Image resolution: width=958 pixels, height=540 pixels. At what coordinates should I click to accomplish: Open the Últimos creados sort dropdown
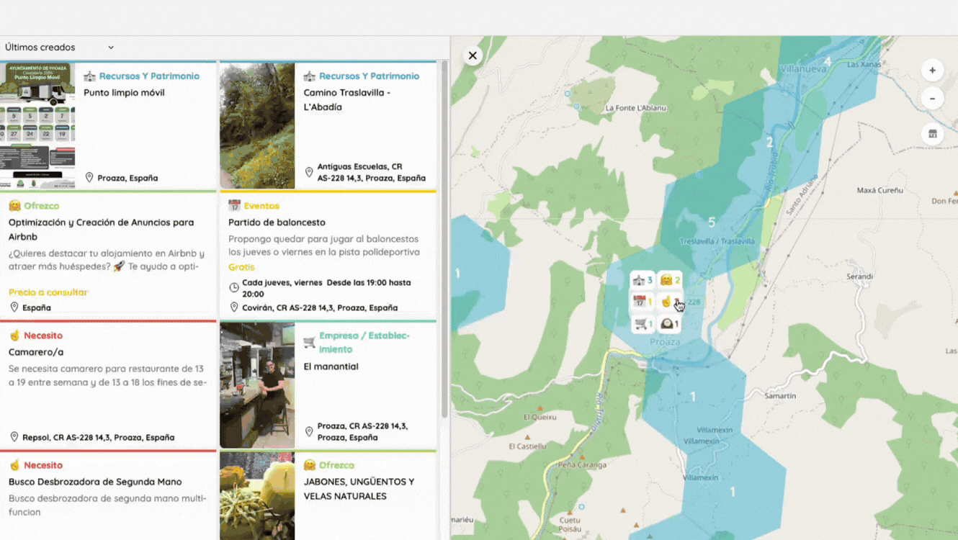[x=59, y=48]
